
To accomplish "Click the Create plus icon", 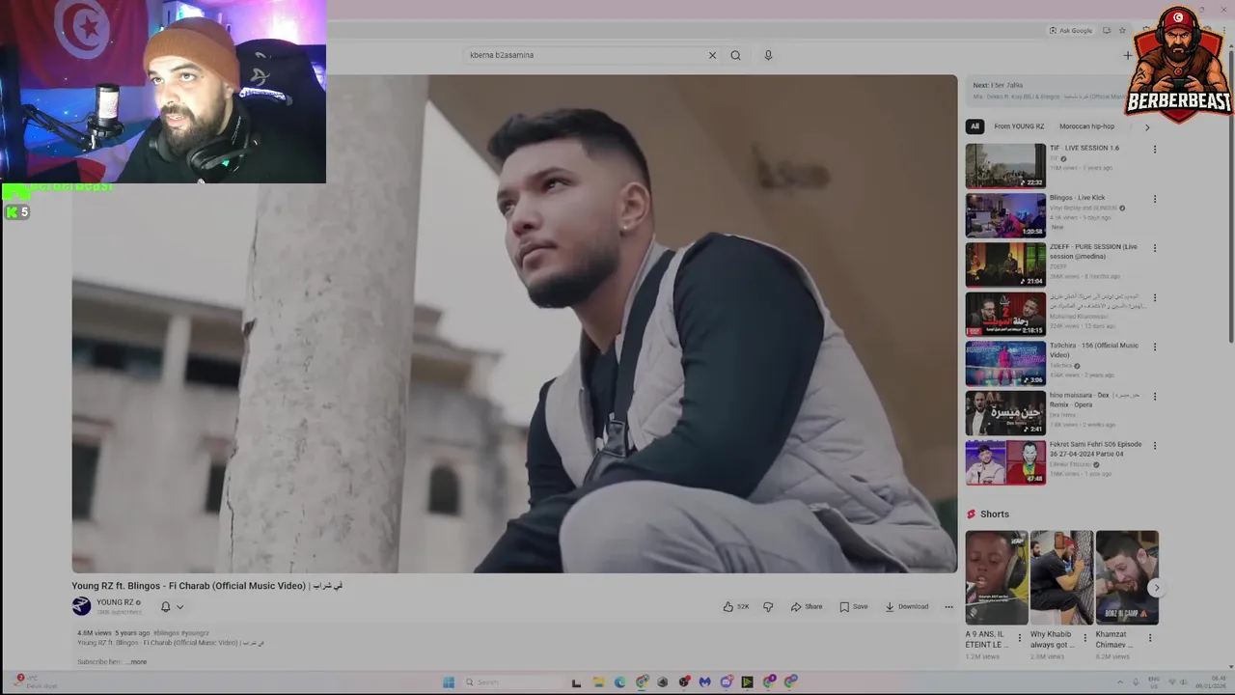I will tap(1128, 55).
